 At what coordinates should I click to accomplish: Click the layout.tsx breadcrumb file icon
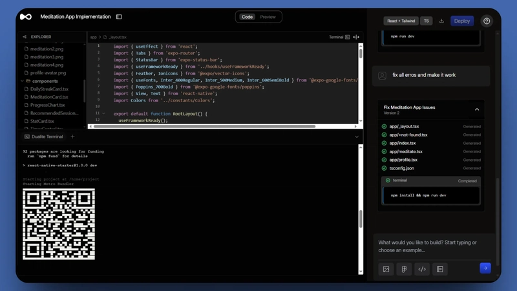105,38
